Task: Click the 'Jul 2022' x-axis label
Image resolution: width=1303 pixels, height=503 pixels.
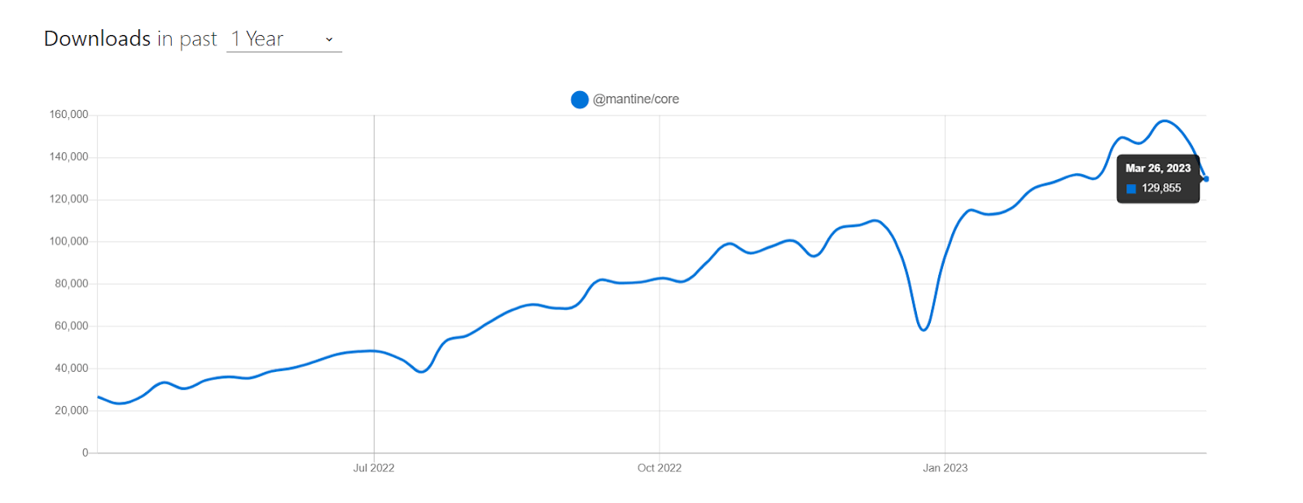Action: click(374, 468)
